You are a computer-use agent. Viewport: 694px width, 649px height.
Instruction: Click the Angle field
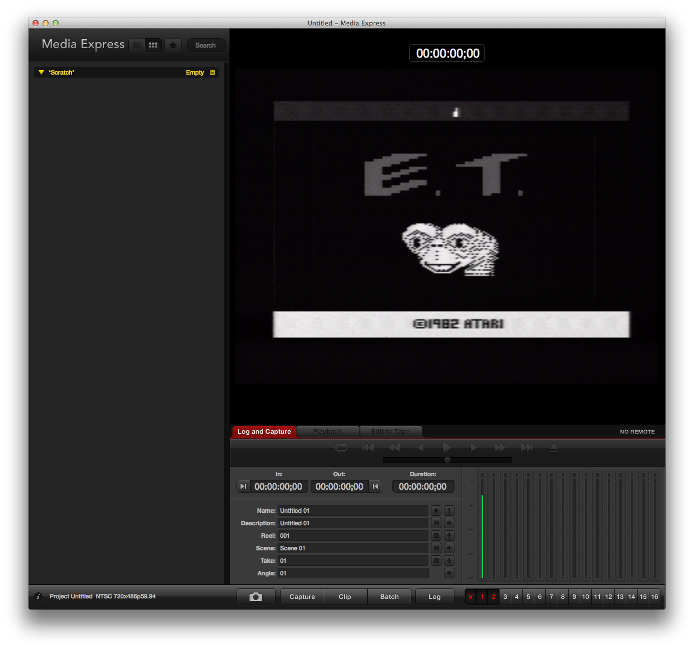[x=353, y=573]
